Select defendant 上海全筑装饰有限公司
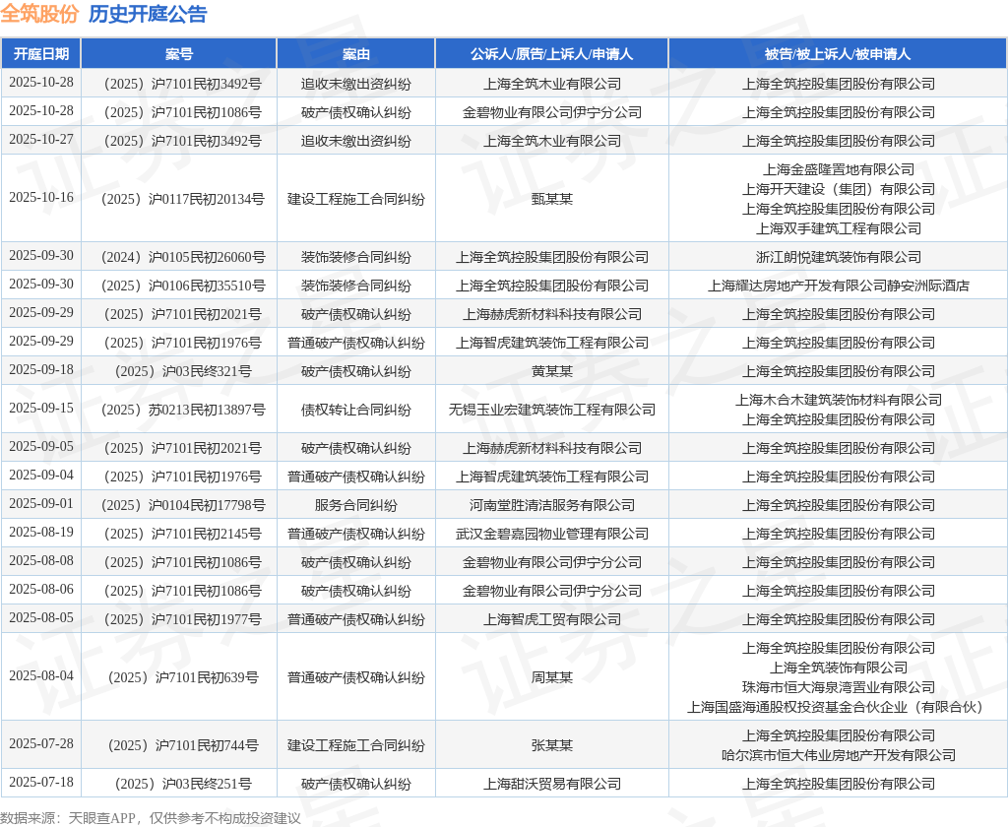This screenshot has height=827, width=1008. tap(839, 668)
